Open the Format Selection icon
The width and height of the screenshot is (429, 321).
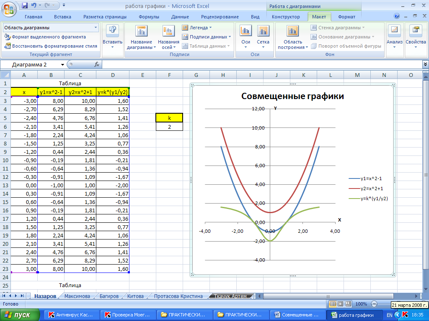pos(7,37)
